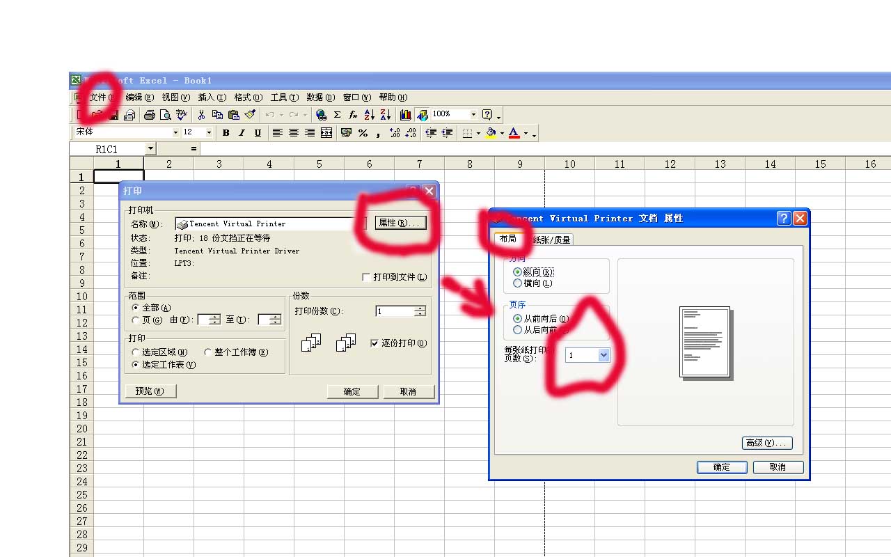The height and width of the screenshot is (557, 891).
Task: Align cell text left
Action: coord(277,133)
